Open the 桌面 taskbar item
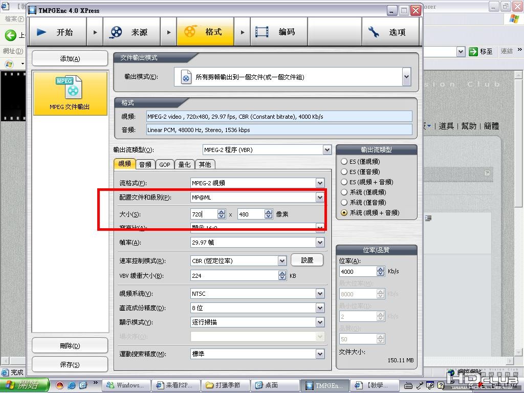The image size is (524, 393). [275, 385]
